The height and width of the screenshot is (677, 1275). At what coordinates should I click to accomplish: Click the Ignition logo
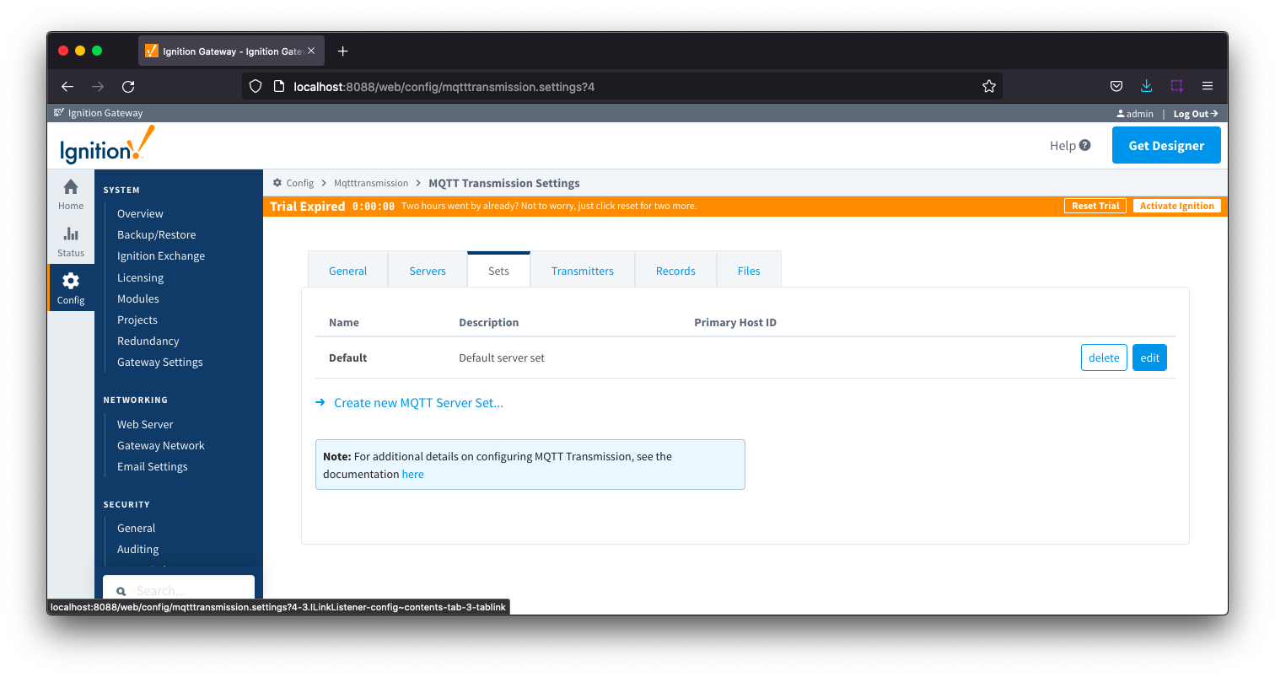(107, 145)
